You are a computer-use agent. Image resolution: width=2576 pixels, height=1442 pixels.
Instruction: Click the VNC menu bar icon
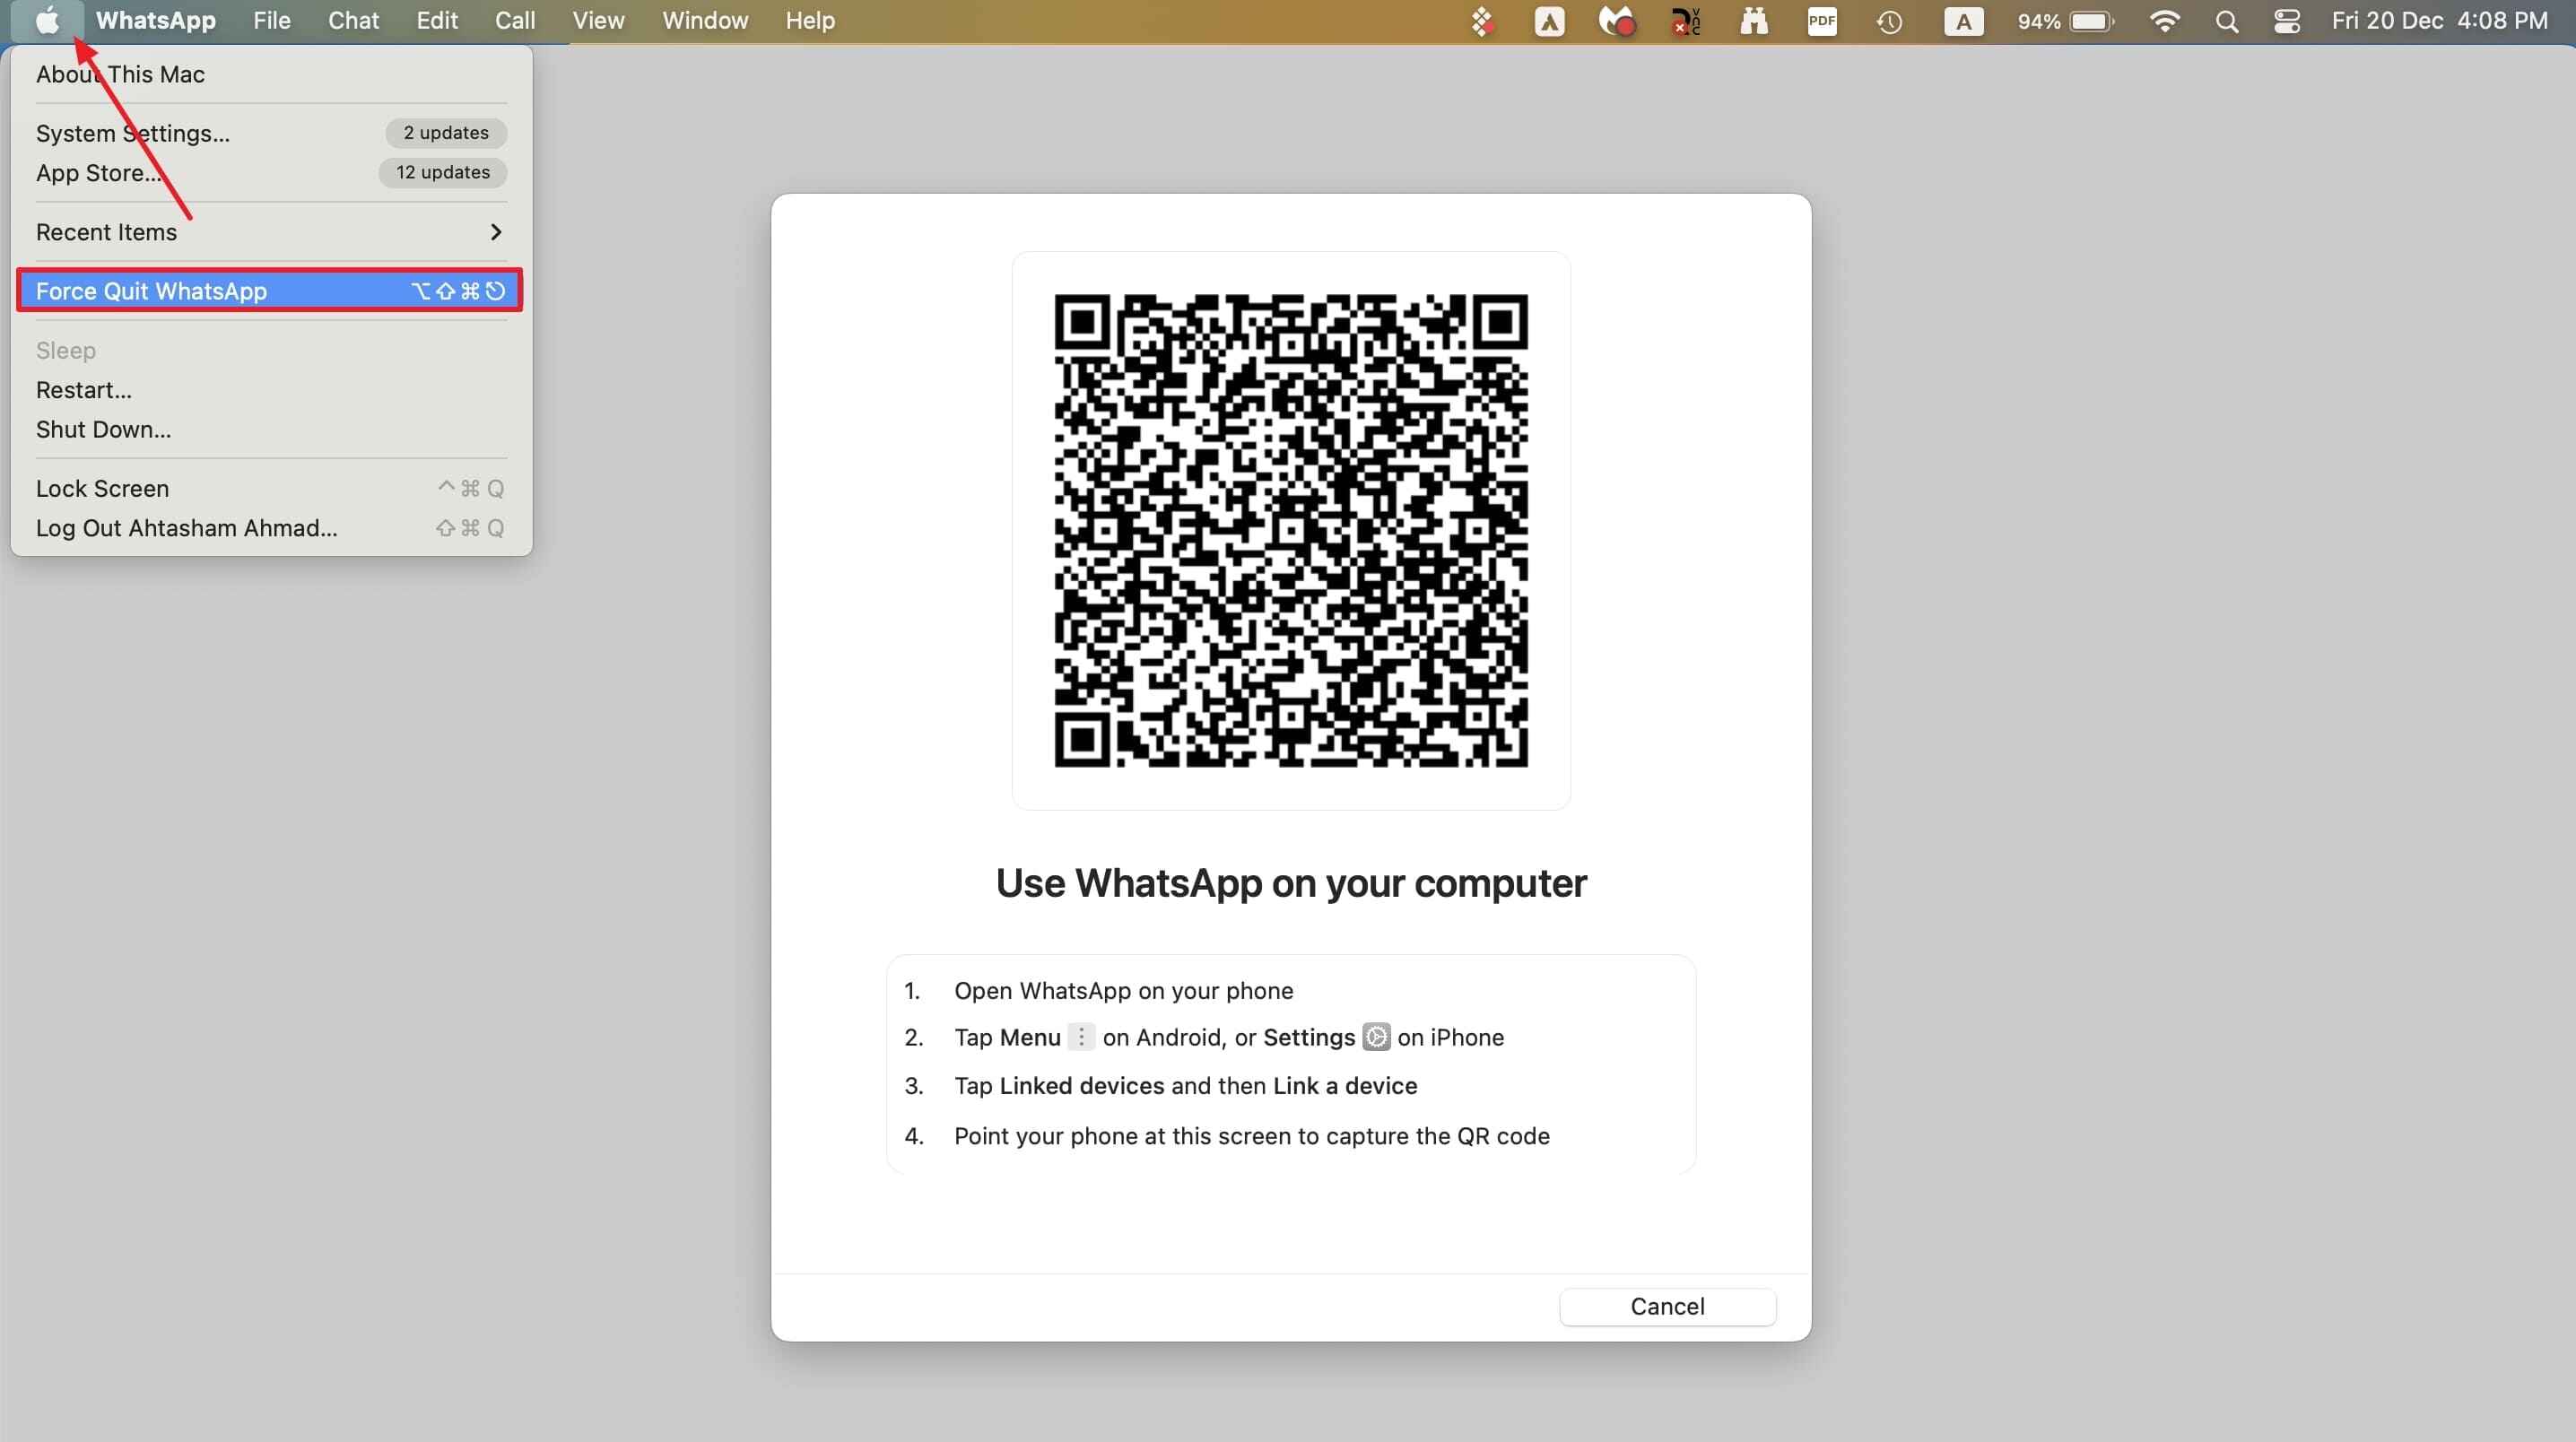(1685, 21)
